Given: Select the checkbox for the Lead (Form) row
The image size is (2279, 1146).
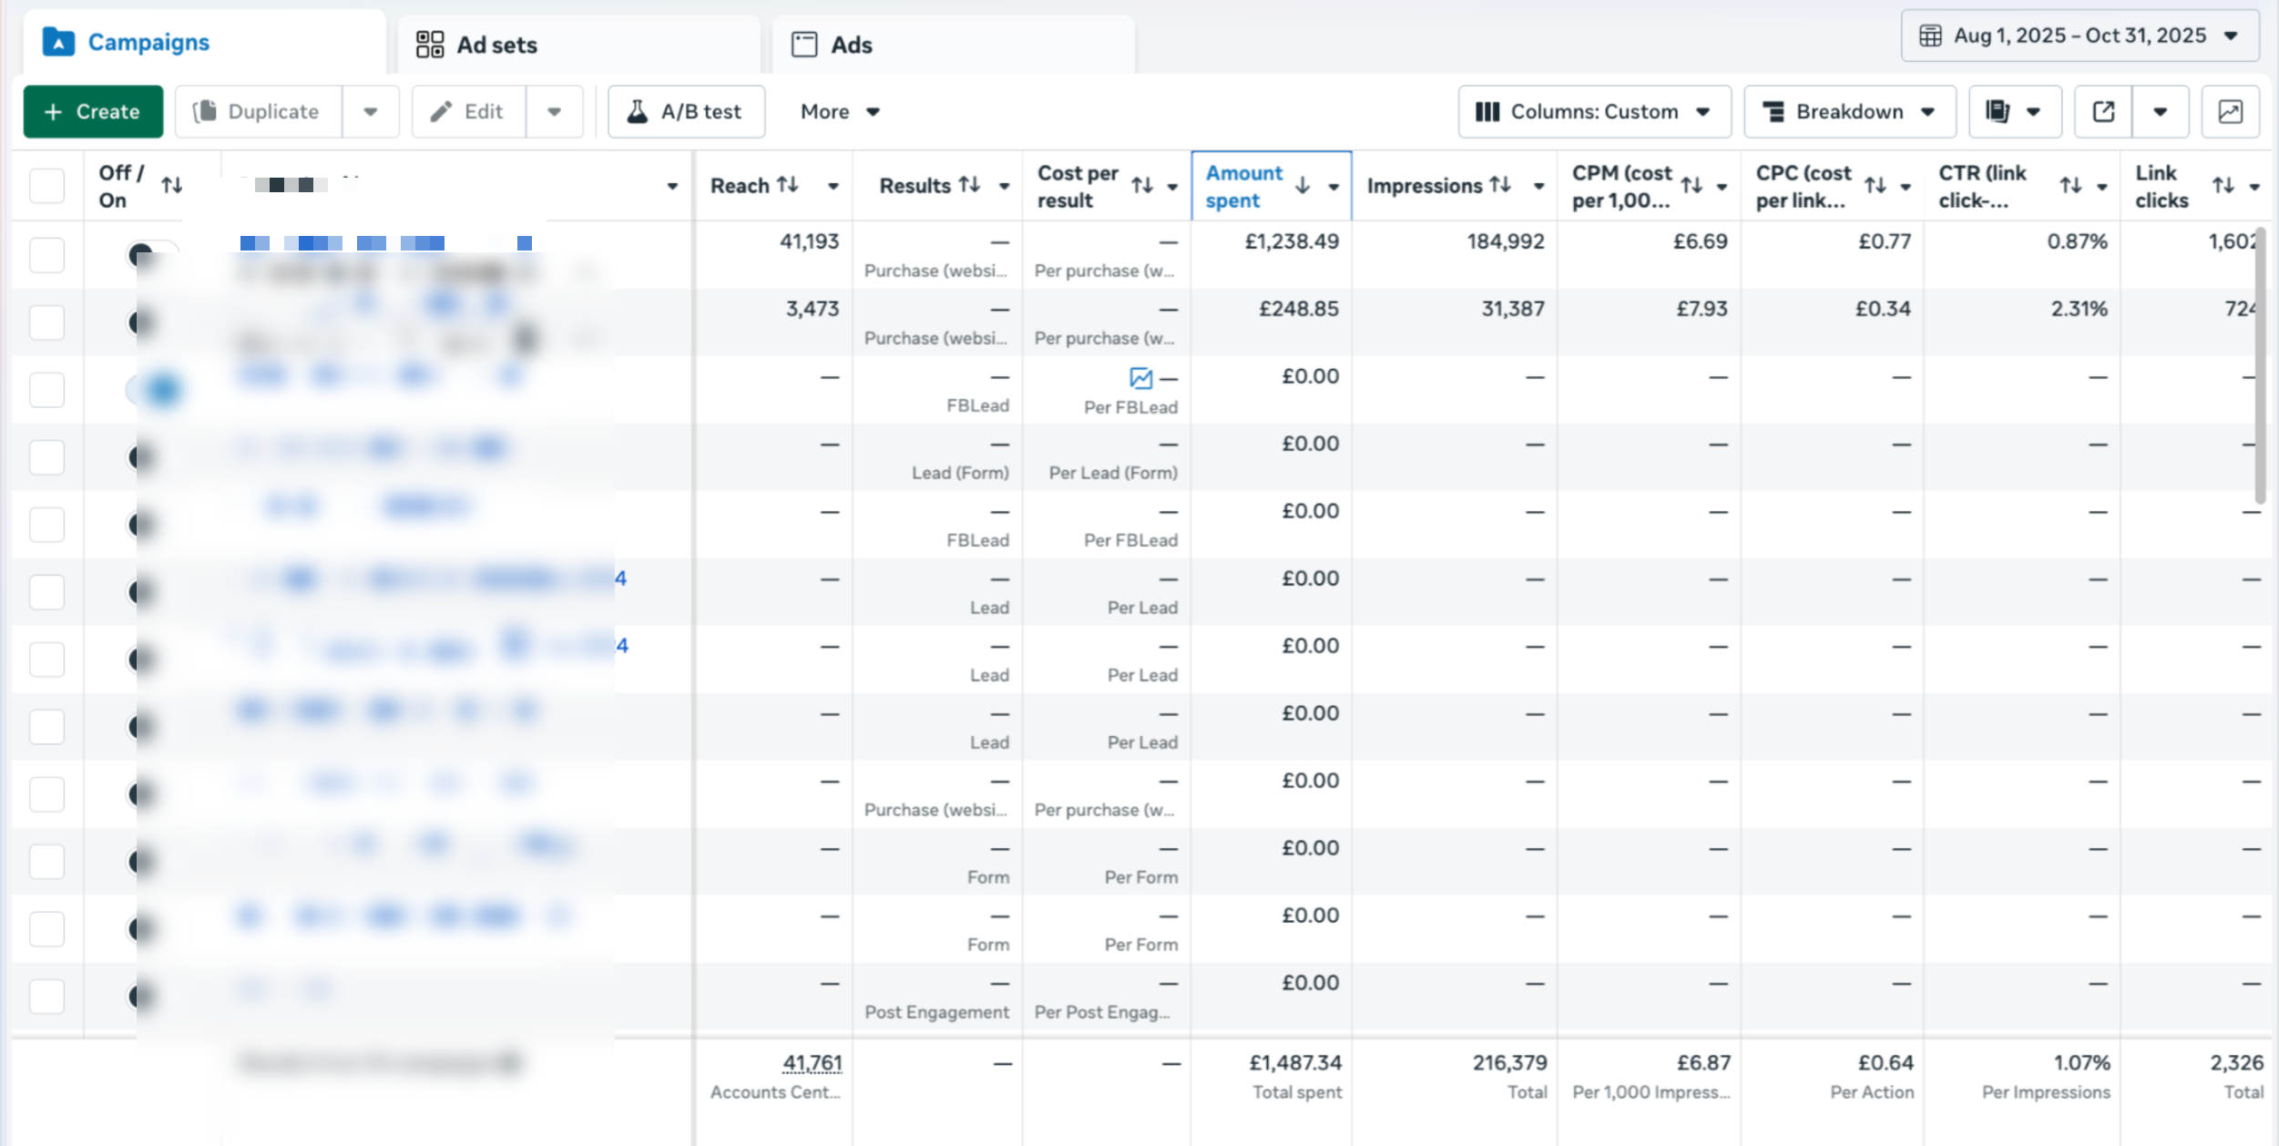Looking at the screenshot, I should (46, 457).
